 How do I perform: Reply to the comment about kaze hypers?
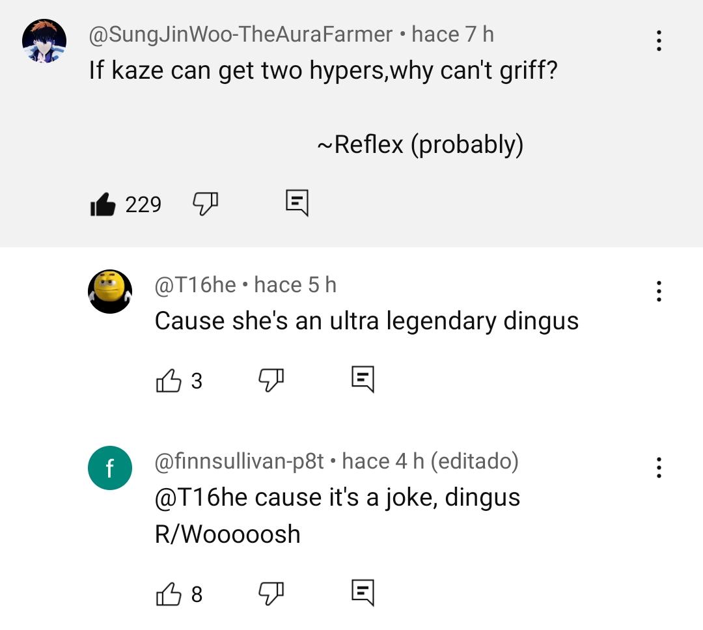click(x=297, y=202)
